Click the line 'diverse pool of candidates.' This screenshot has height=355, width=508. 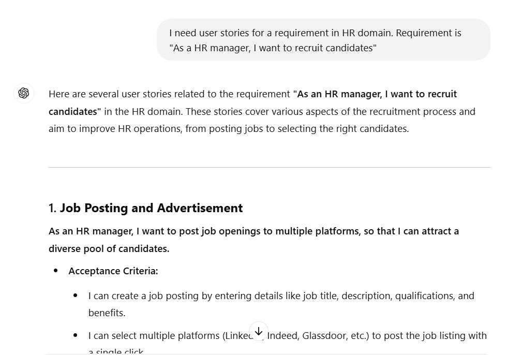[x=109, y=249]
